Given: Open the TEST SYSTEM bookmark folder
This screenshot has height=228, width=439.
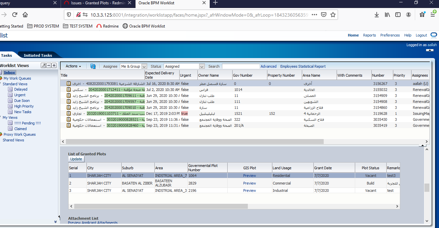Looking at the screenshot, I should [x=78, y=26].
